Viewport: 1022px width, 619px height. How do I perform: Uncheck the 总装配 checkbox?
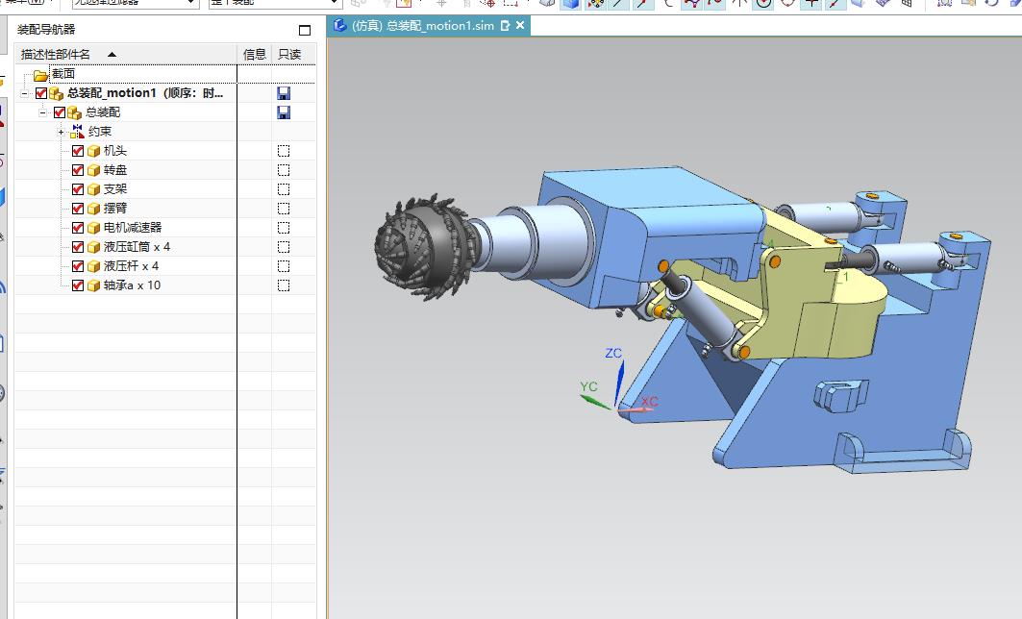coord(60,112)
